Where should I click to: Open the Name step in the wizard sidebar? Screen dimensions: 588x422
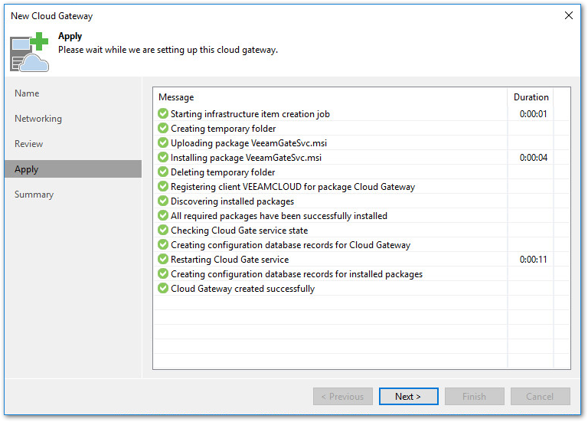coord(27,93)
